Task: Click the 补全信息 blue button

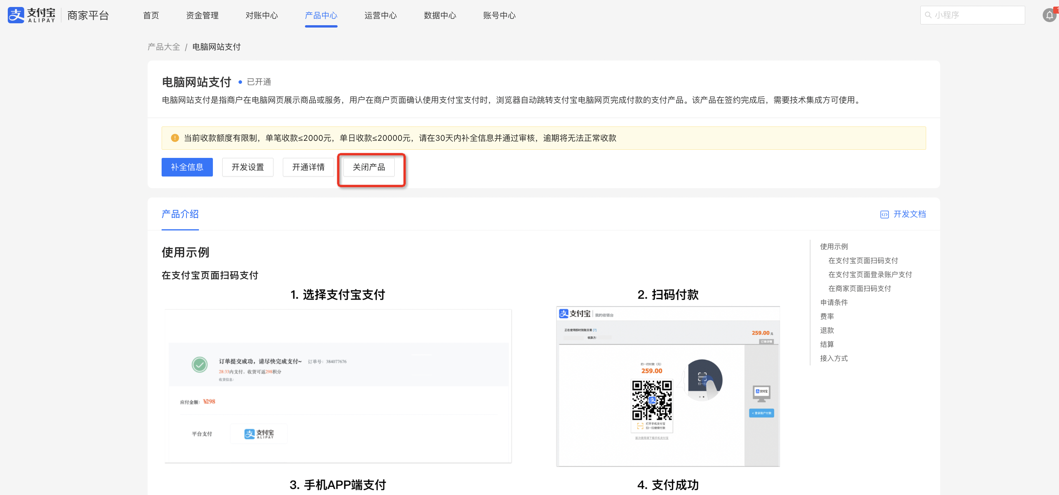Action: [187, 167]
